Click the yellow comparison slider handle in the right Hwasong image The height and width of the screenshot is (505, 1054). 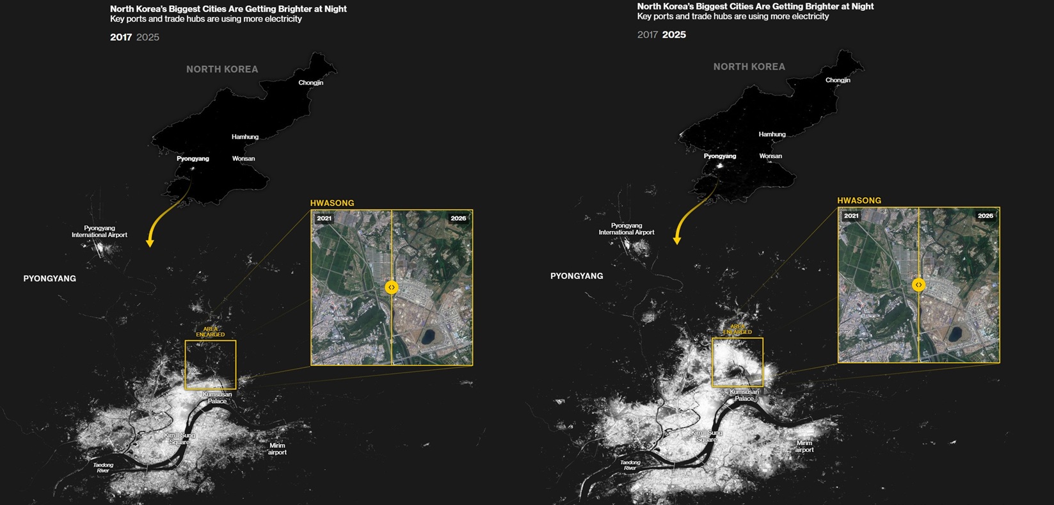tap(919, 285)
